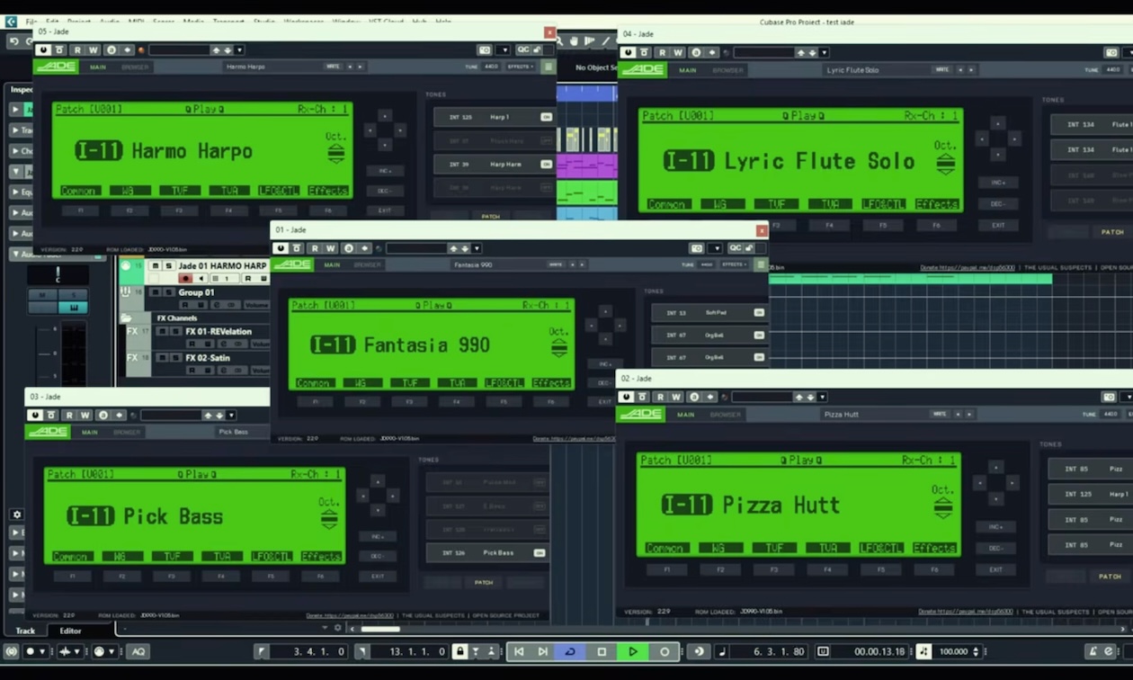Click DEC- button in 04 - Jade
Viewport: 1133px width, 680px height.
click(x=998, y=203)
